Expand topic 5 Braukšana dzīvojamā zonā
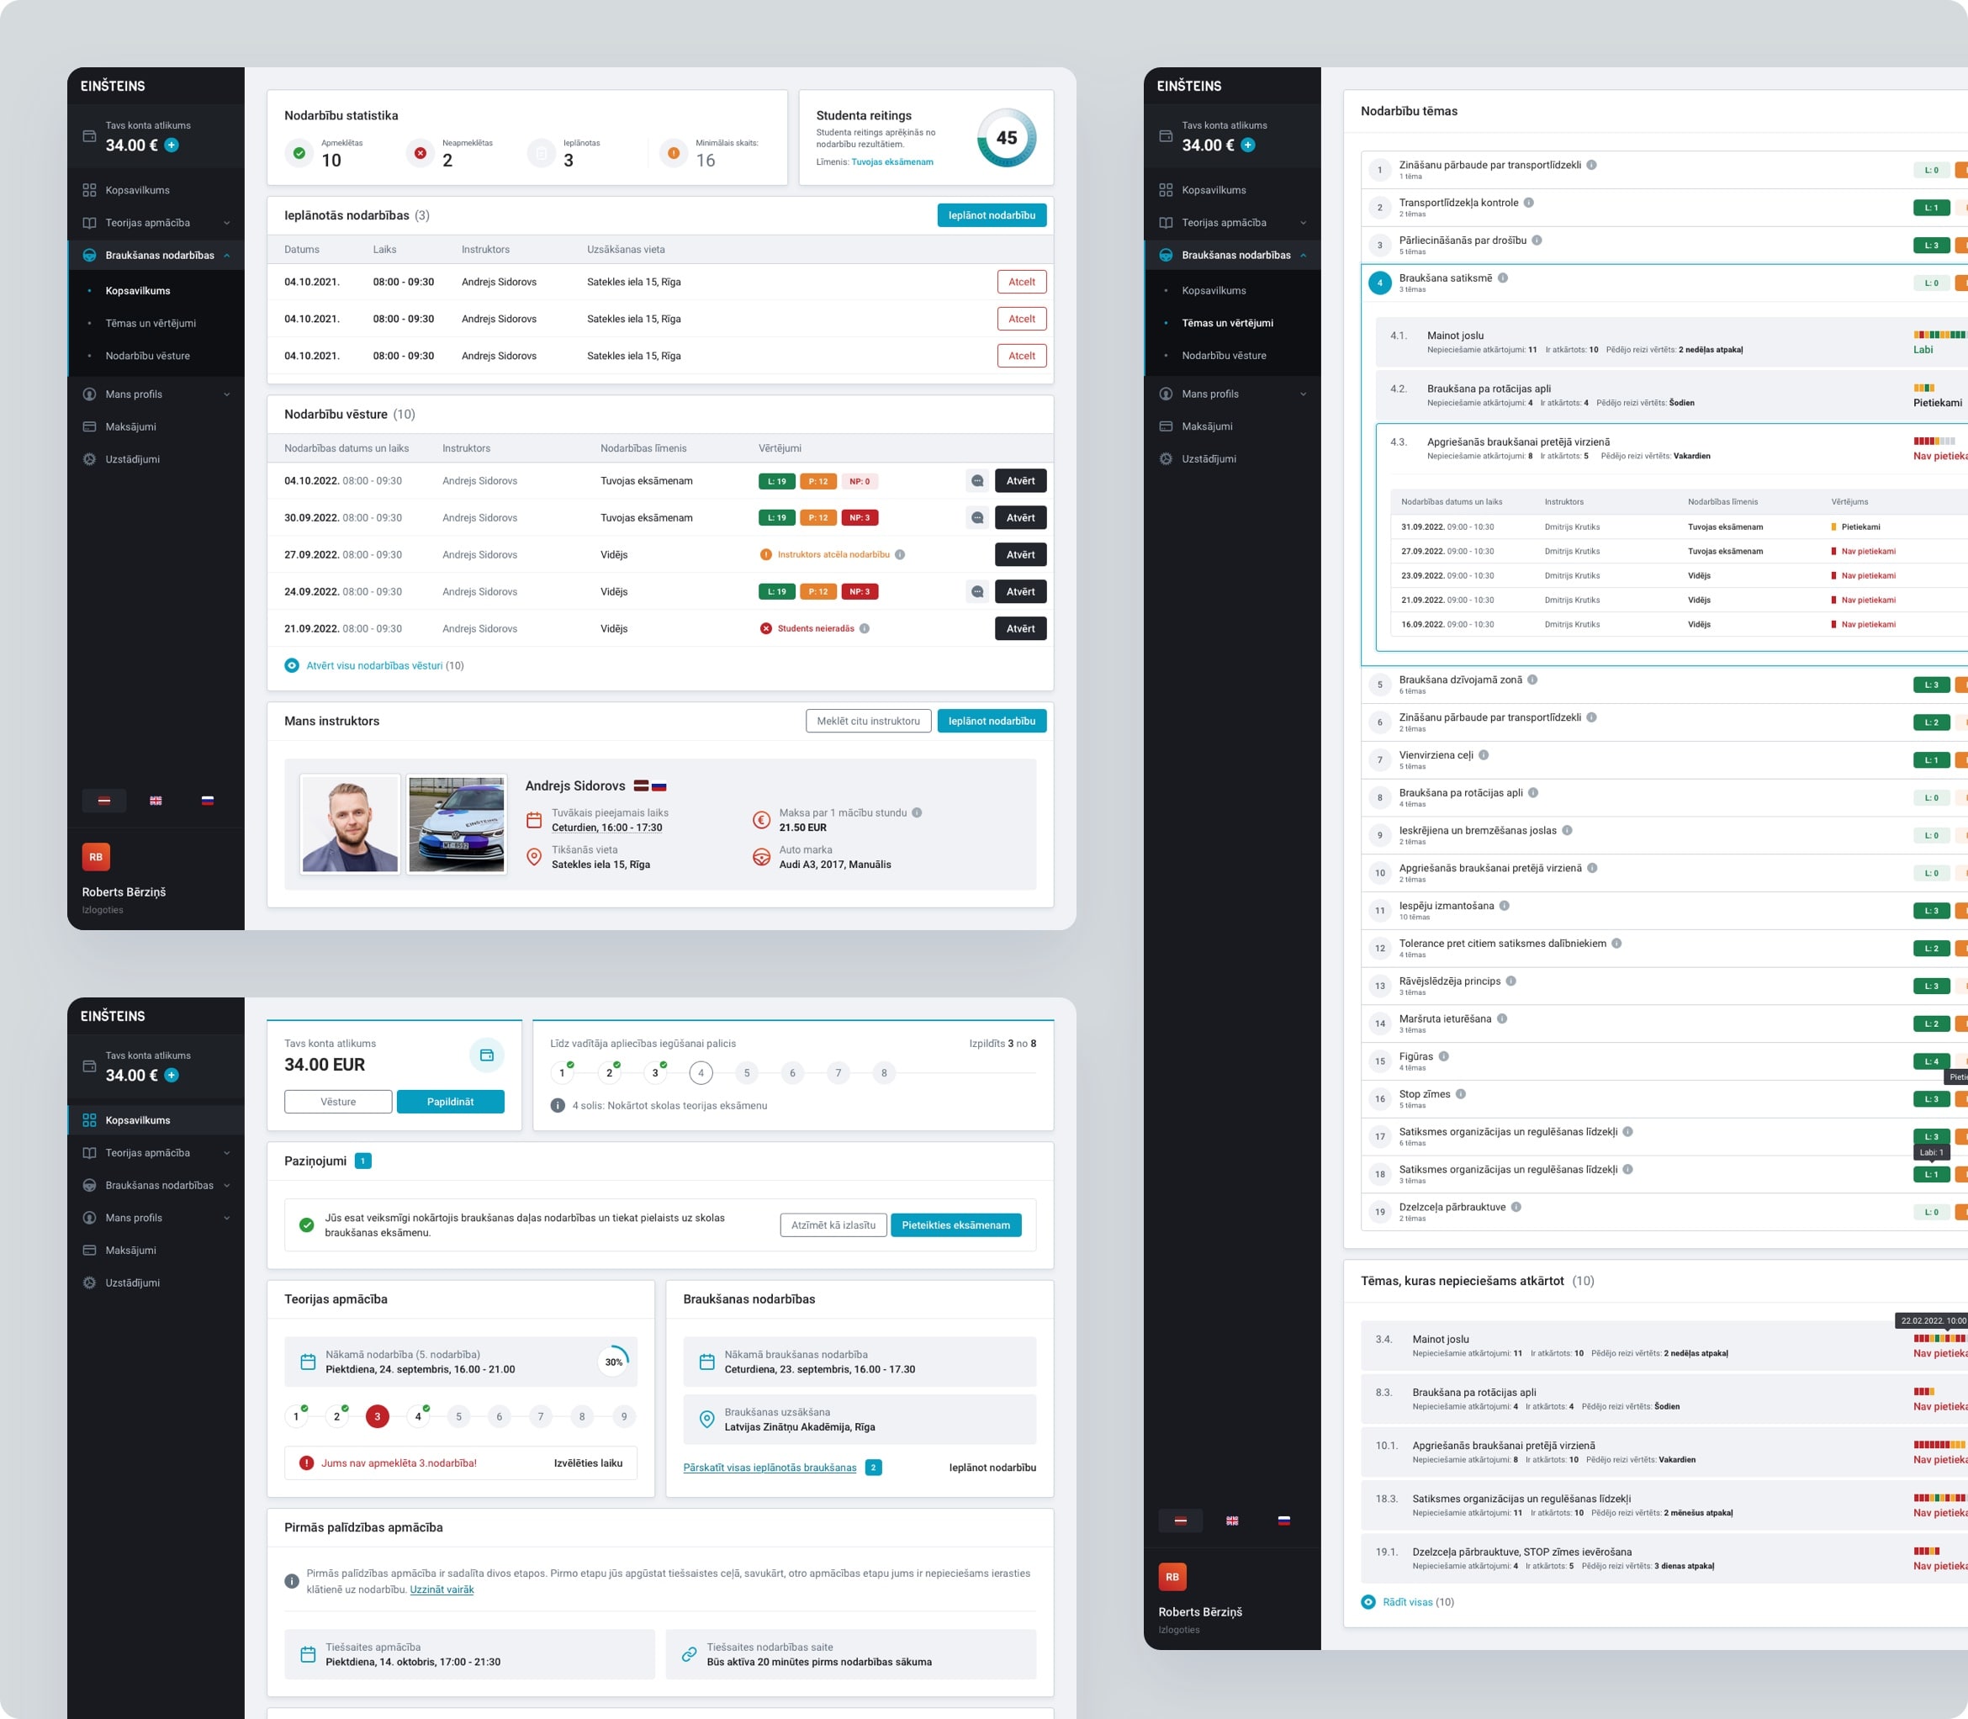Screen dimensions: 1968x1719 tap(1460, 680)
